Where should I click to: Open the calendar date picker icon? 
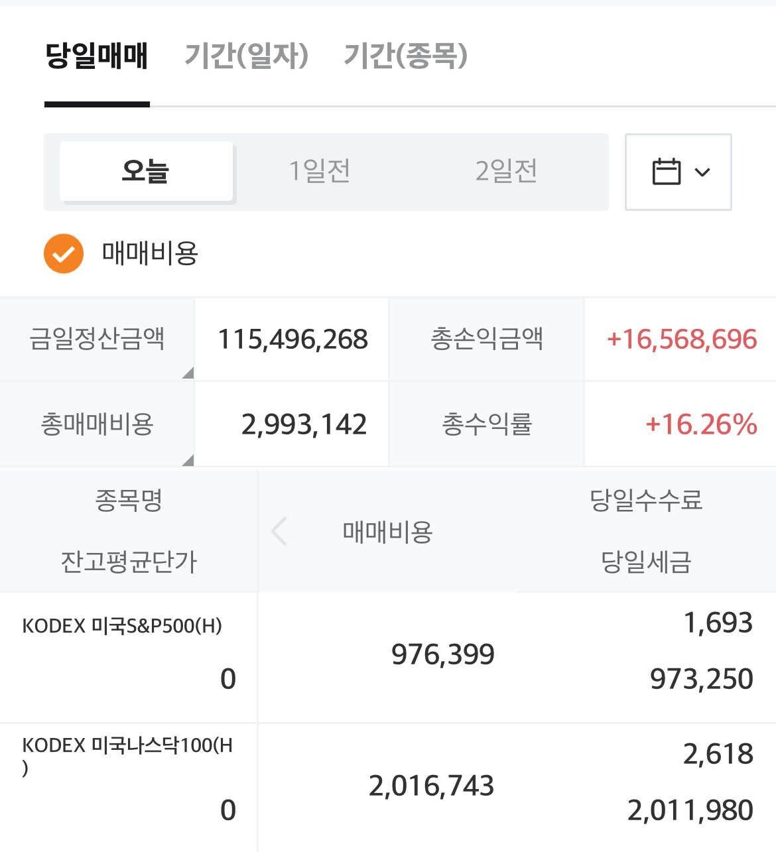point(665,172)
